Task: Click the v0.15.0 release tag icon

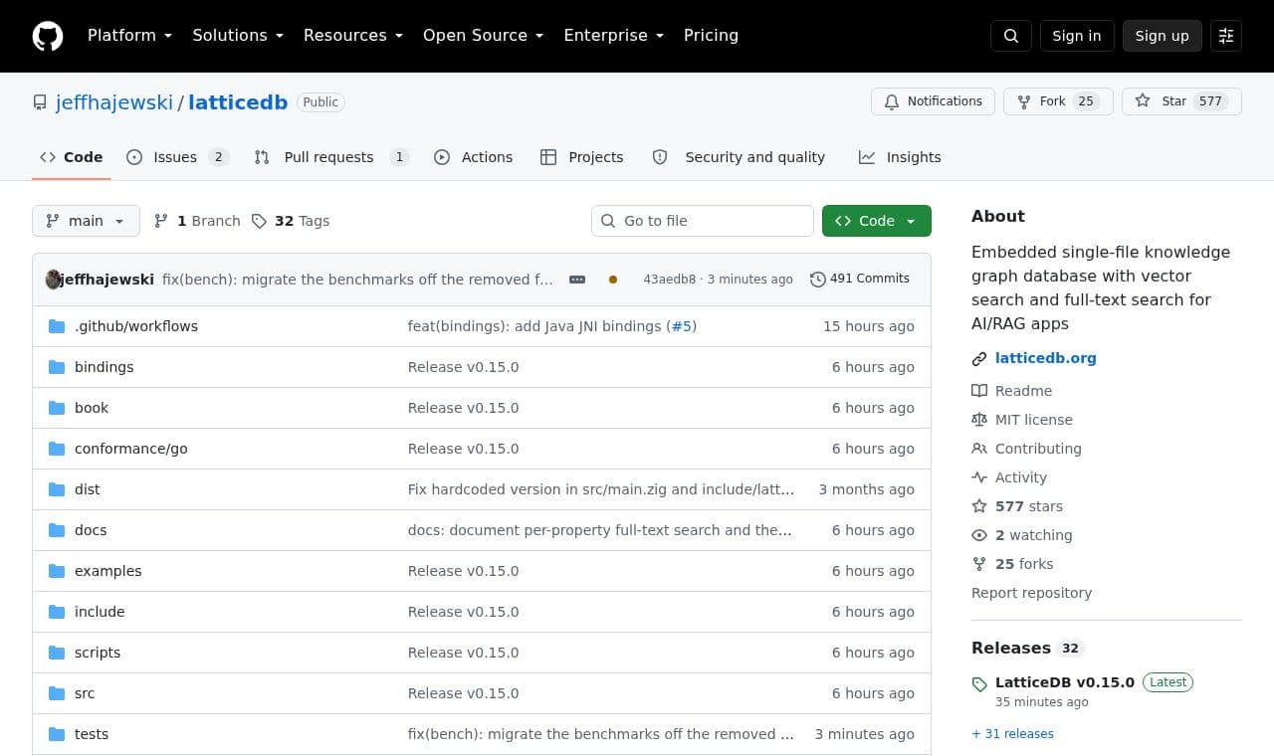Action: coord(979,684)
